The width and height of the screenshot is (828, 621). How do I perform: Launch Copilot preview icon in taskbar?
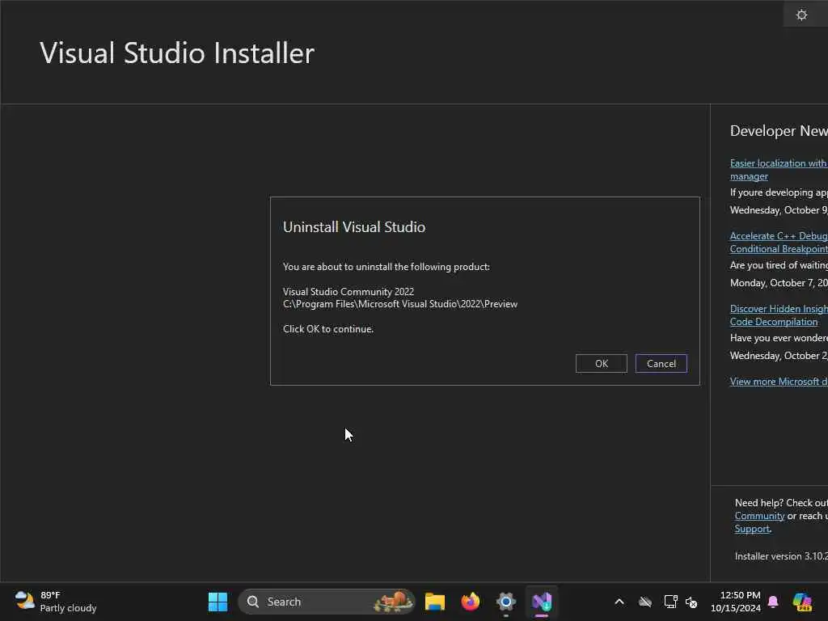[x=801, y=602]
